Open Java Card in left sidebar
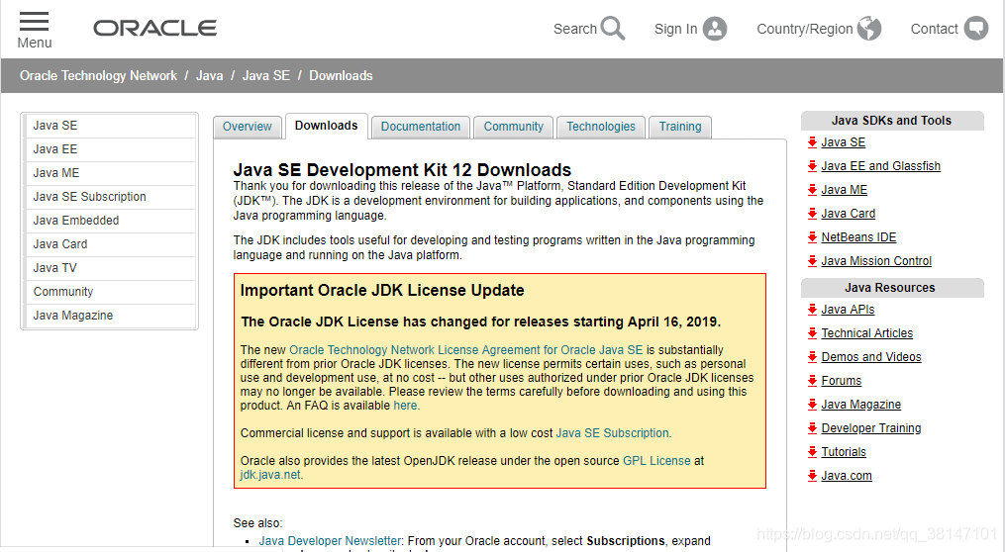Screen dimensions: 1005x552 [x=110, y=244]
